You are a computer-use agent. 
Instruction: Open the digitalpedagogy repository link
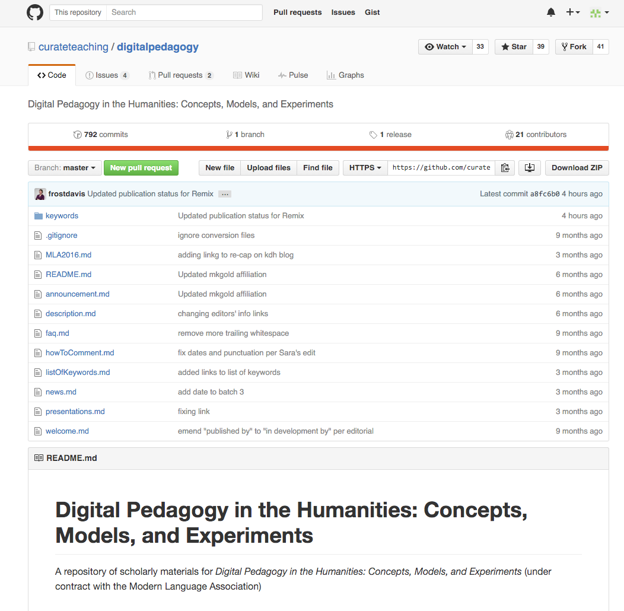click(x=158, y=47)
